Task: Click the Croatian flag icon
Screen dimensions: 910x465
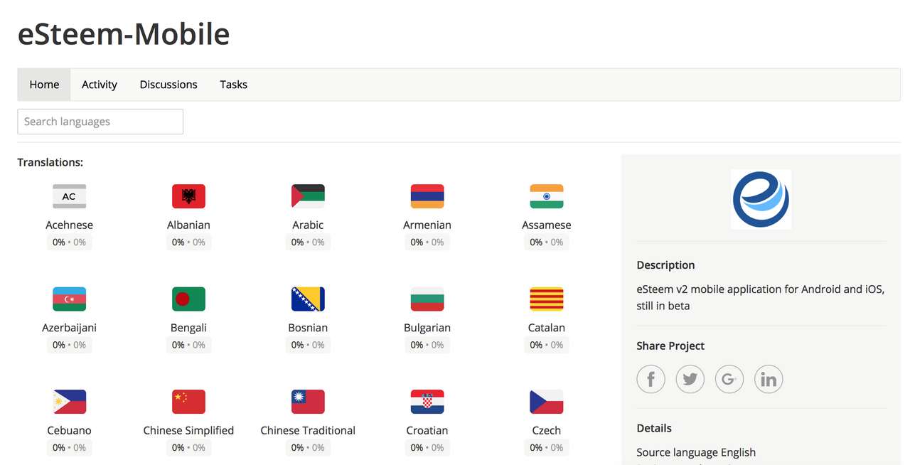Action: pyautogui.click(x=427, y=402)
